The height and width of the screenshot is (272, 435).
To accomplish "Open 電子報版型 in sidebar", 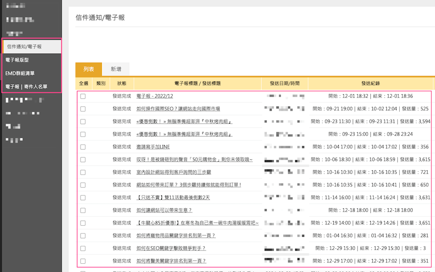I will click(x=17, y=60).
